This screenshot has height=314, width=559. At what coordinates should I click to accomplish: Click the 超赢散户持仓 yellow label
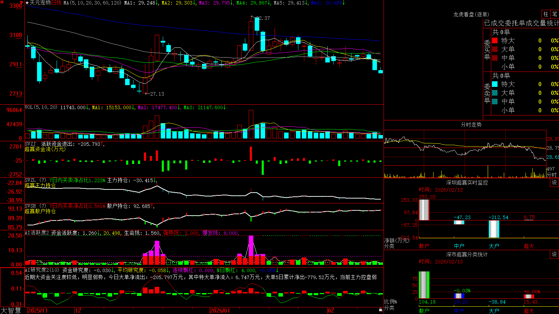point(40,211)
